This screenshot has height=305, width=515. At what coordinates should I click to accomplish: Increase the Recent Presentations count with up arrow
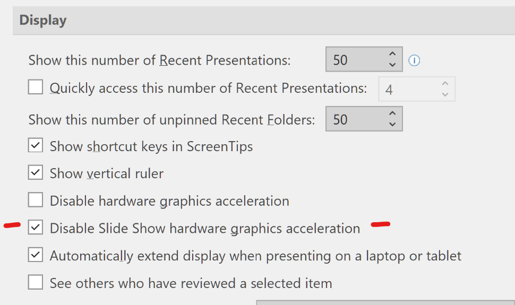(x=392, y=54)
